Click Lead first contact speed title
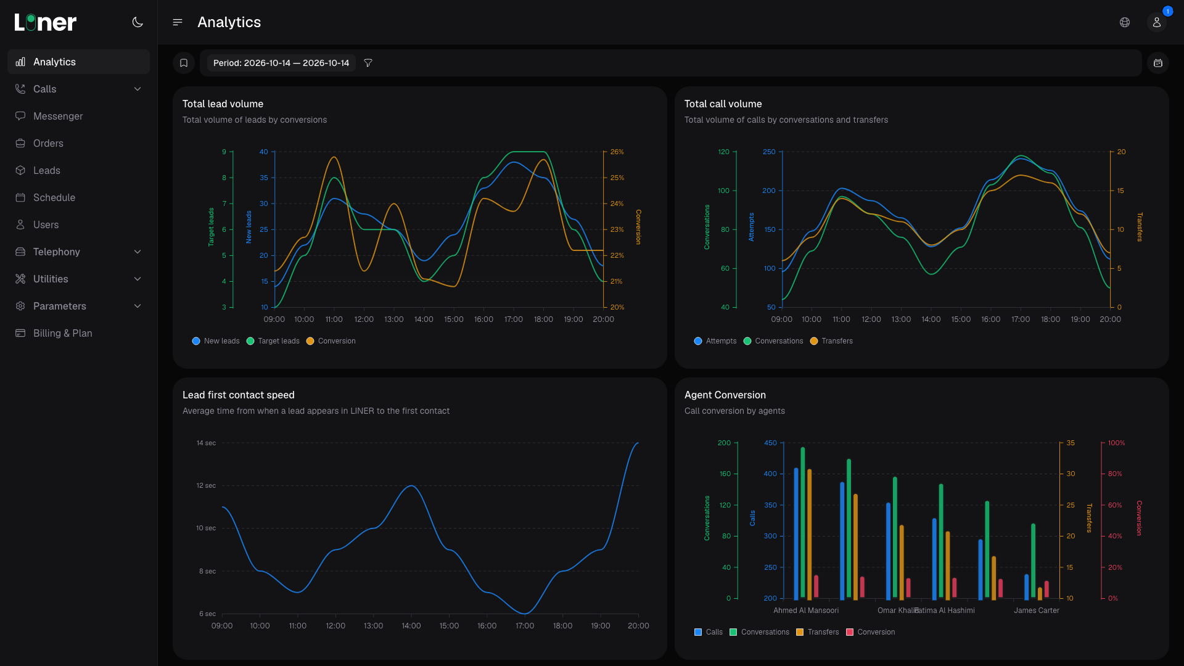1184x666 pixels. [x=239, y=395]
